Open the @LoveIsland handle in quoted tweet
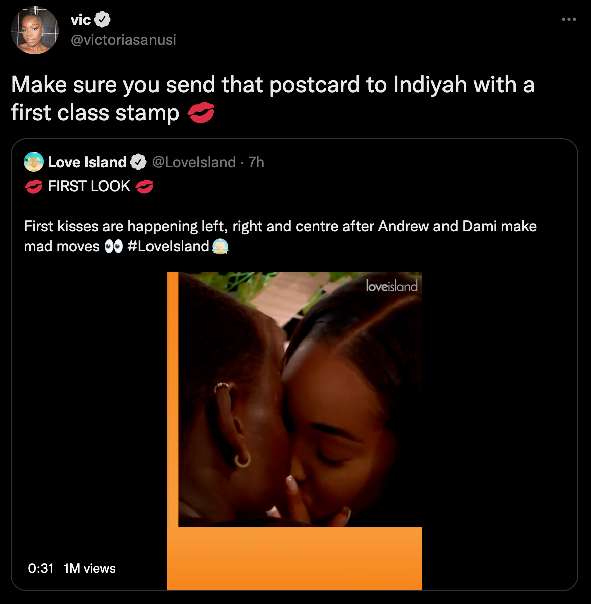Screen dimensions: 591x604 (x=194, y=162)
